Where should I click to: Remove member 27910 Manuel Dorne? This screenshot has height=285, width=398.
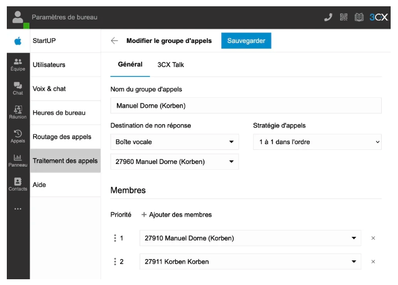click(373, 238)
